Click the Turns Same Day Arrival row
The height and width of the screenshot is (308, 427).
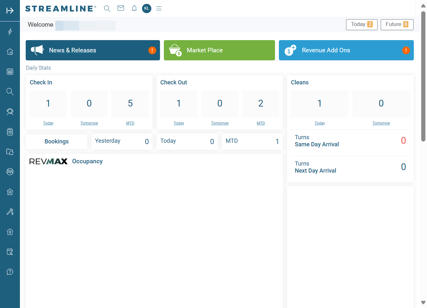click(x=350, y=141)
